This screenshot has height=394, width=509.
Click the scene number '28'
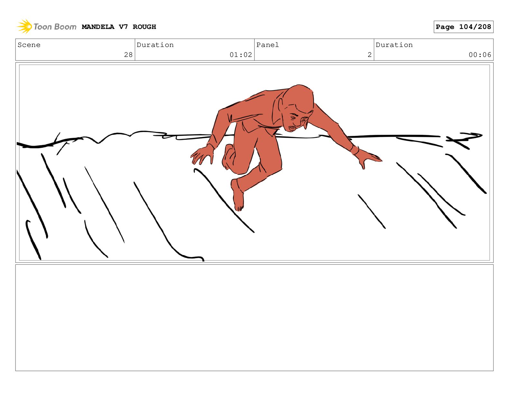[x=128, y=55]
